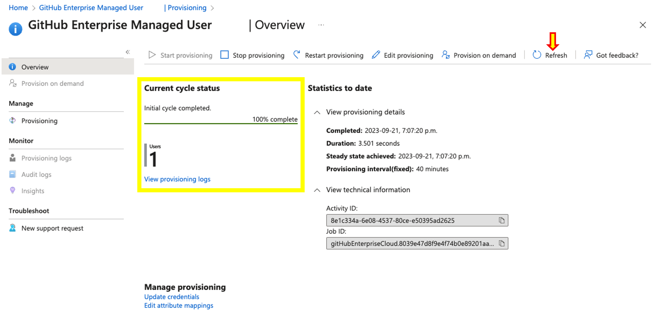Open GitHub Enterprise Managed User breadcrumb
Image resolution: width=652 pixels, height=310 pixels.
coord(91,8)
